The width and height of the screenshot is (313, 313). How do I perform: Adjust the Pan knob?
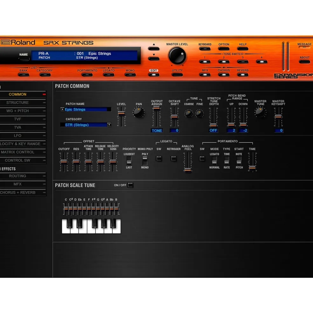(x=138, y=112)
